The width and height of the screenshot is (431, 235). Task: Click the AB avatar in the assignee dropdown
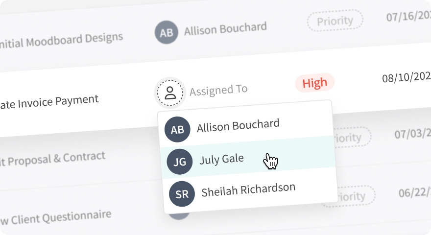click(177, 129)
